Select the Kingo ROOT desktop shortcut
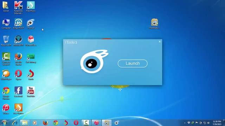Image resolution: width=225 pixels, height=126 pixels. (x=18, y=24)
